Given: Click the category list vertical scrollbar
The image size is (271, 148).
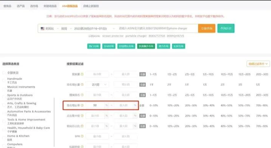Looking at the screenshot, I should point(54,122).
